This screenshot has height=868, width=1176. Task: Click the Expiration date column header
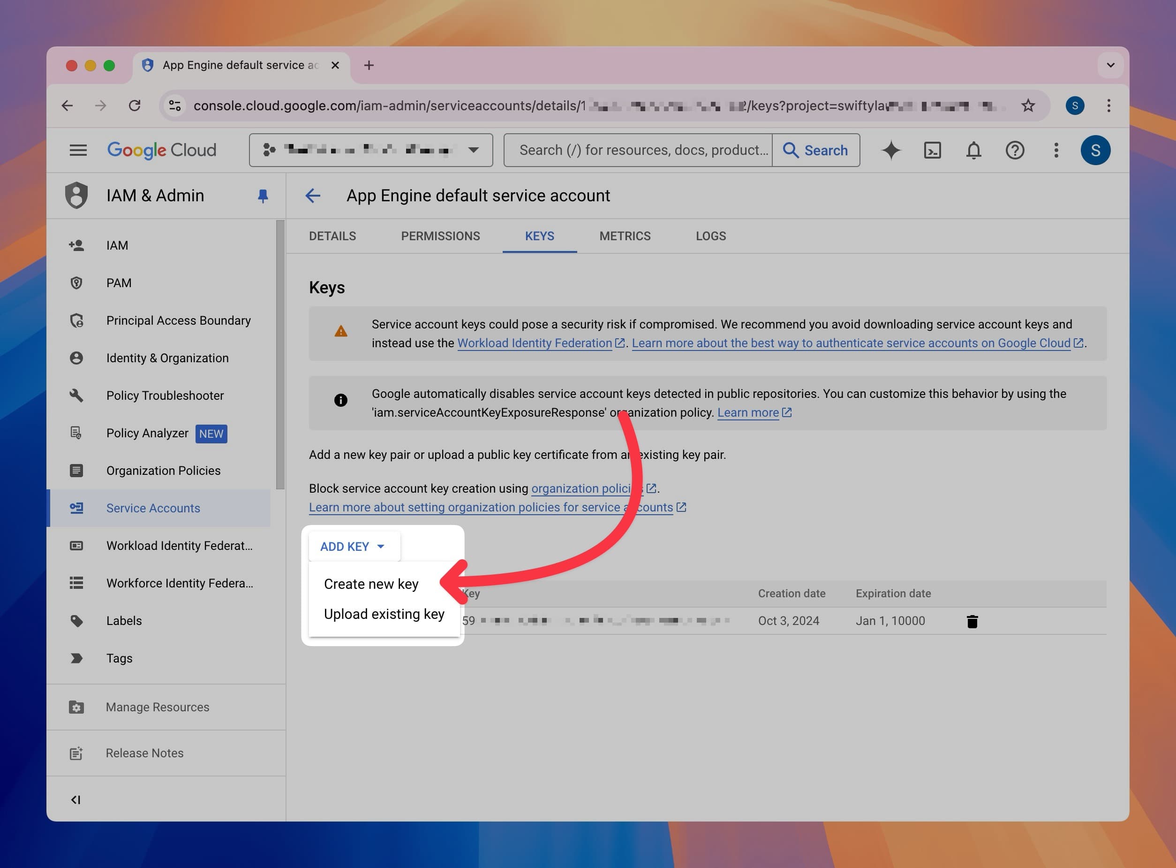(893, 594)
